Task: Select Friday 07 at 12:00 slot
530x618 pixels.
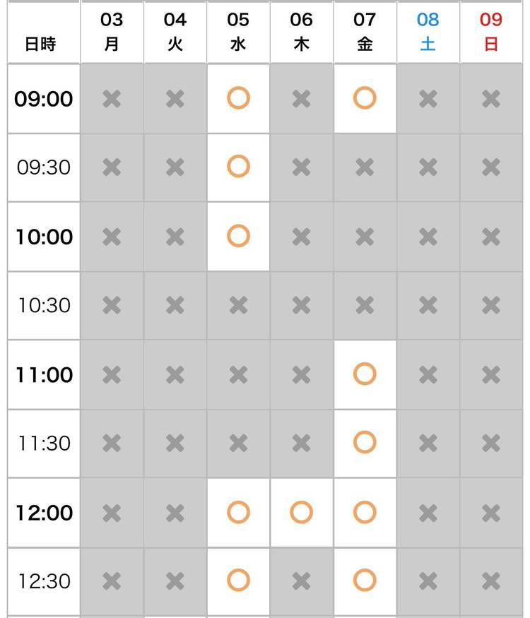Action: click(x=365, y=512)
